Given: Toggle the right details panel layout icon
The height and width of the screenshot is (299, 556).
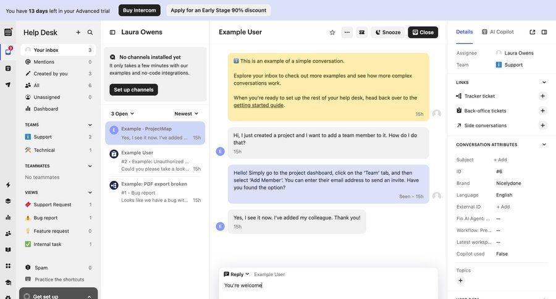Looking at the screenshot, I should click(x=544, y=32).
